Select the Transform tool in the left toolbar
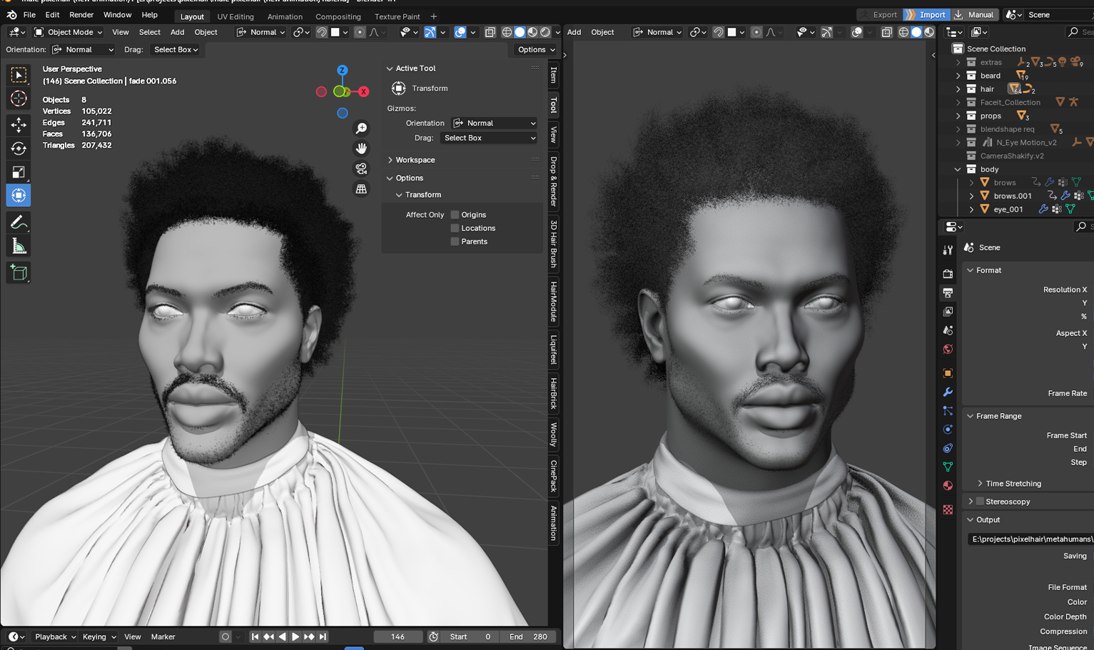 point(19,195)
